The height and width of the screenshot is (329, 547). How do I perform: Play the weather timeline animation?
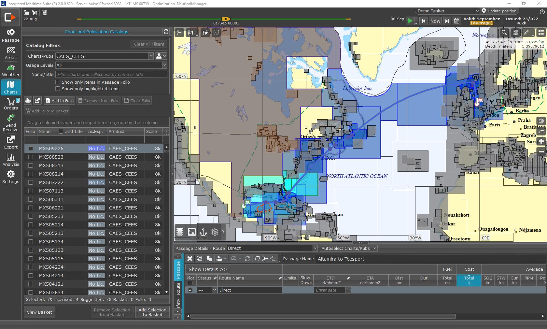pos(410,21)
